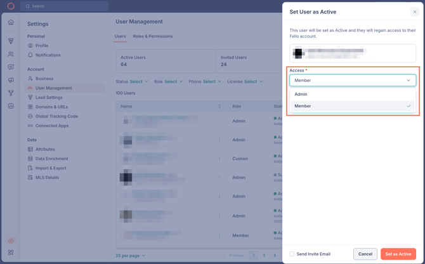The image size is (425, 264).
Task: Close the Set User as Active panel
Action: coord(415,11)
